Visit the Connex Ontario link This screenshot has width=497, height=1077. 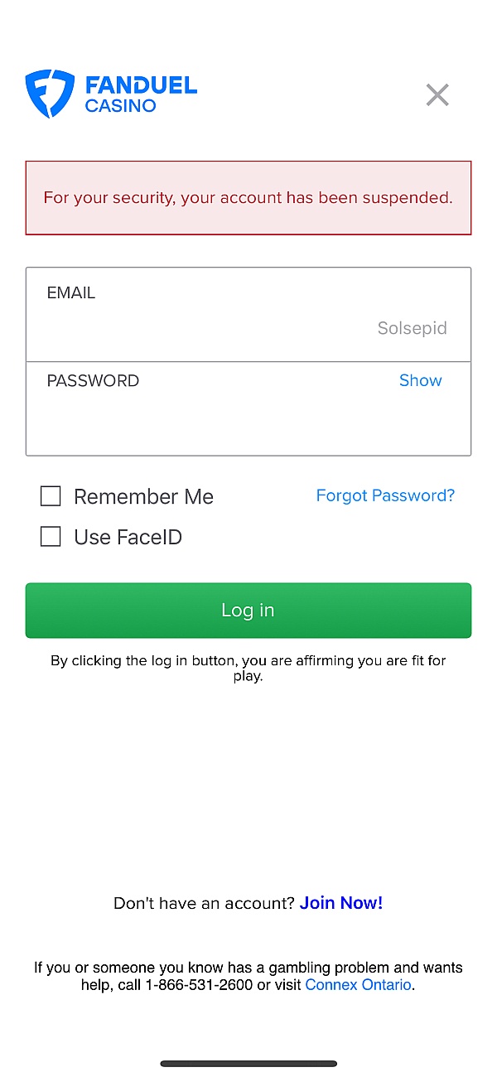(358, 985)
